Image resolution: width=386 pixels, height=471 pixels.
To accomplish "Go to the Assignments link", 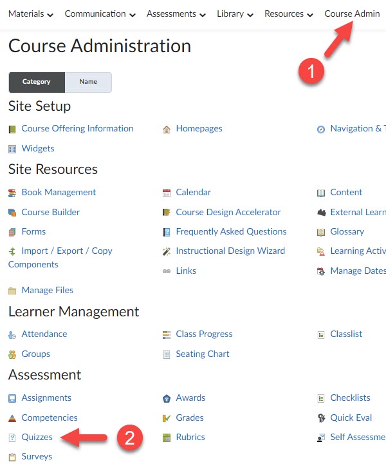I will (46, 398).
